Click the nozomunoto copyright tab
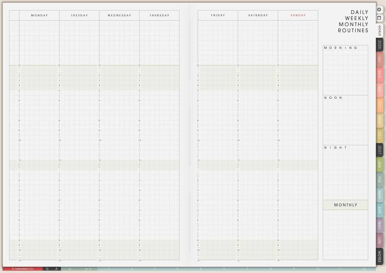 23,269
